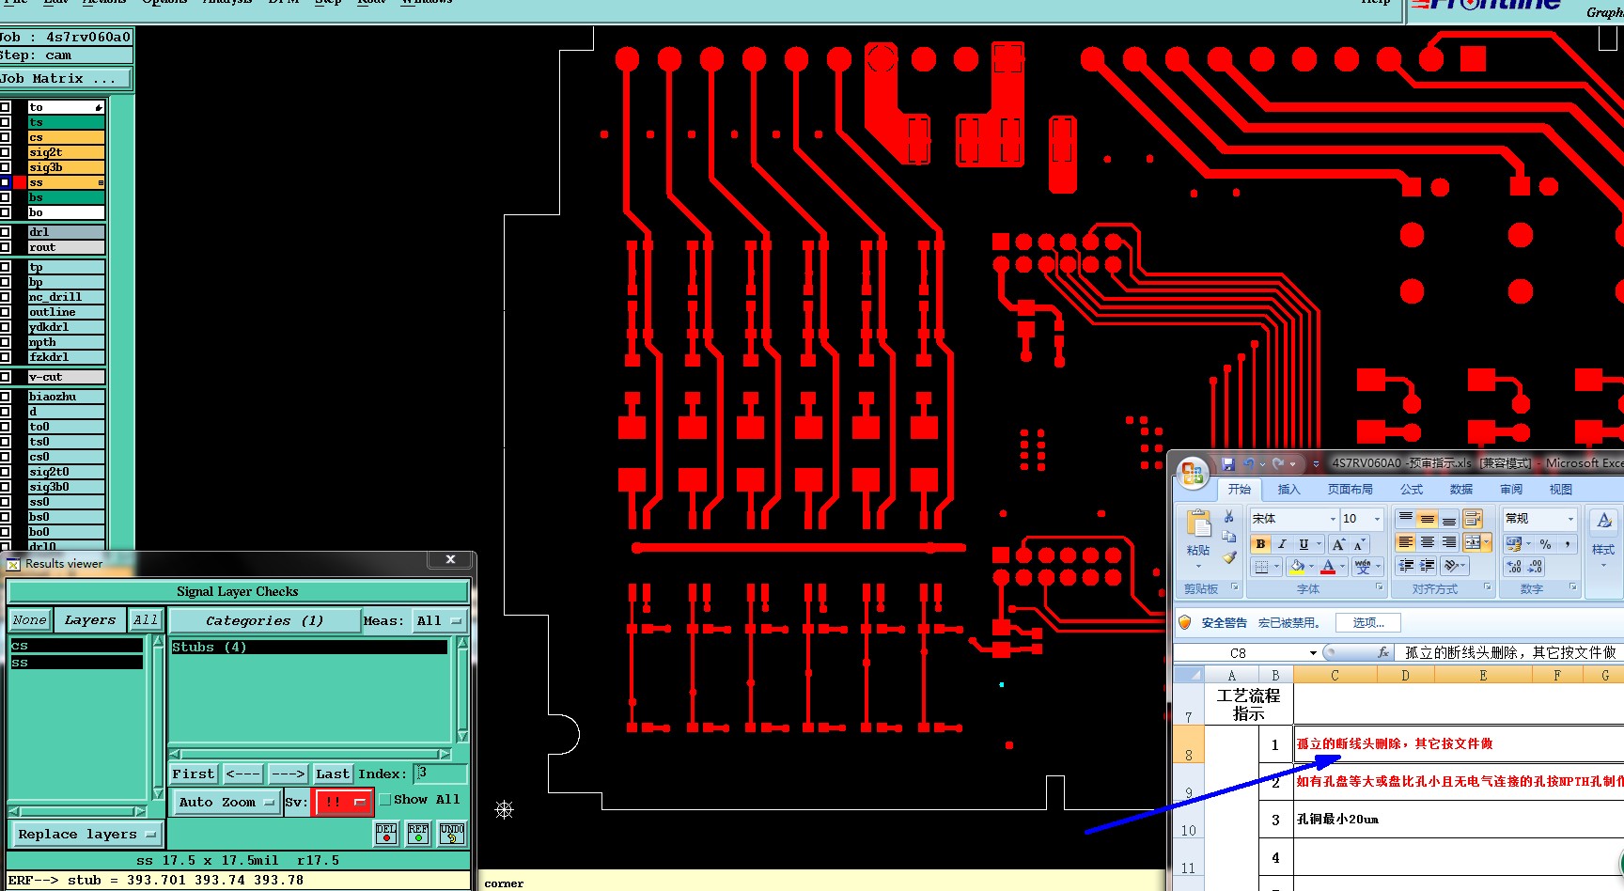1624x891 pixels.
Task: Apply Excel fill color bucket
Action: point(1297,567)
